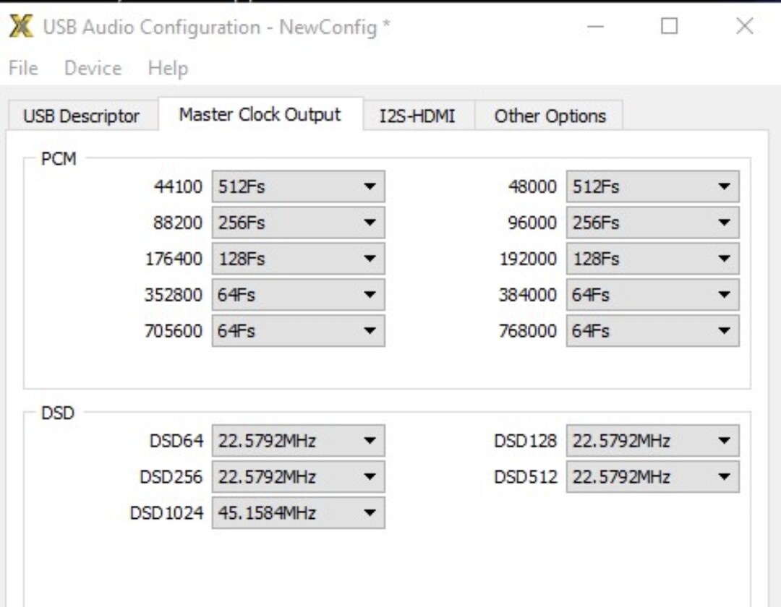
Task: Select the Master Clock Output tab
Action: pyautogui.click(x=260, y=115)
